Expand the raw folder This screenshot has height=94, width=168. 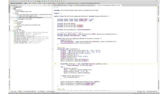(14, 28)
